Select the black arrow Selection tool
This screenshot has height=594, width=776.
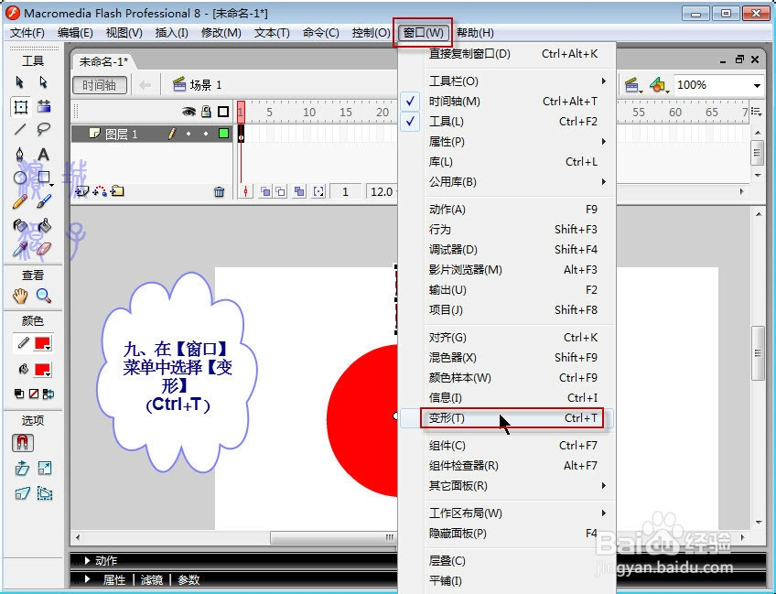click(20, 81)
